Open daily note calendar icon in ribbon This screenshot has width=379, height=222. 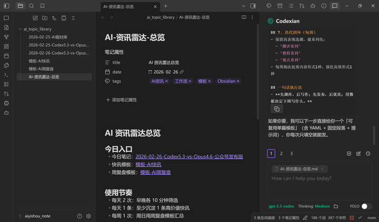pos(6,56)
